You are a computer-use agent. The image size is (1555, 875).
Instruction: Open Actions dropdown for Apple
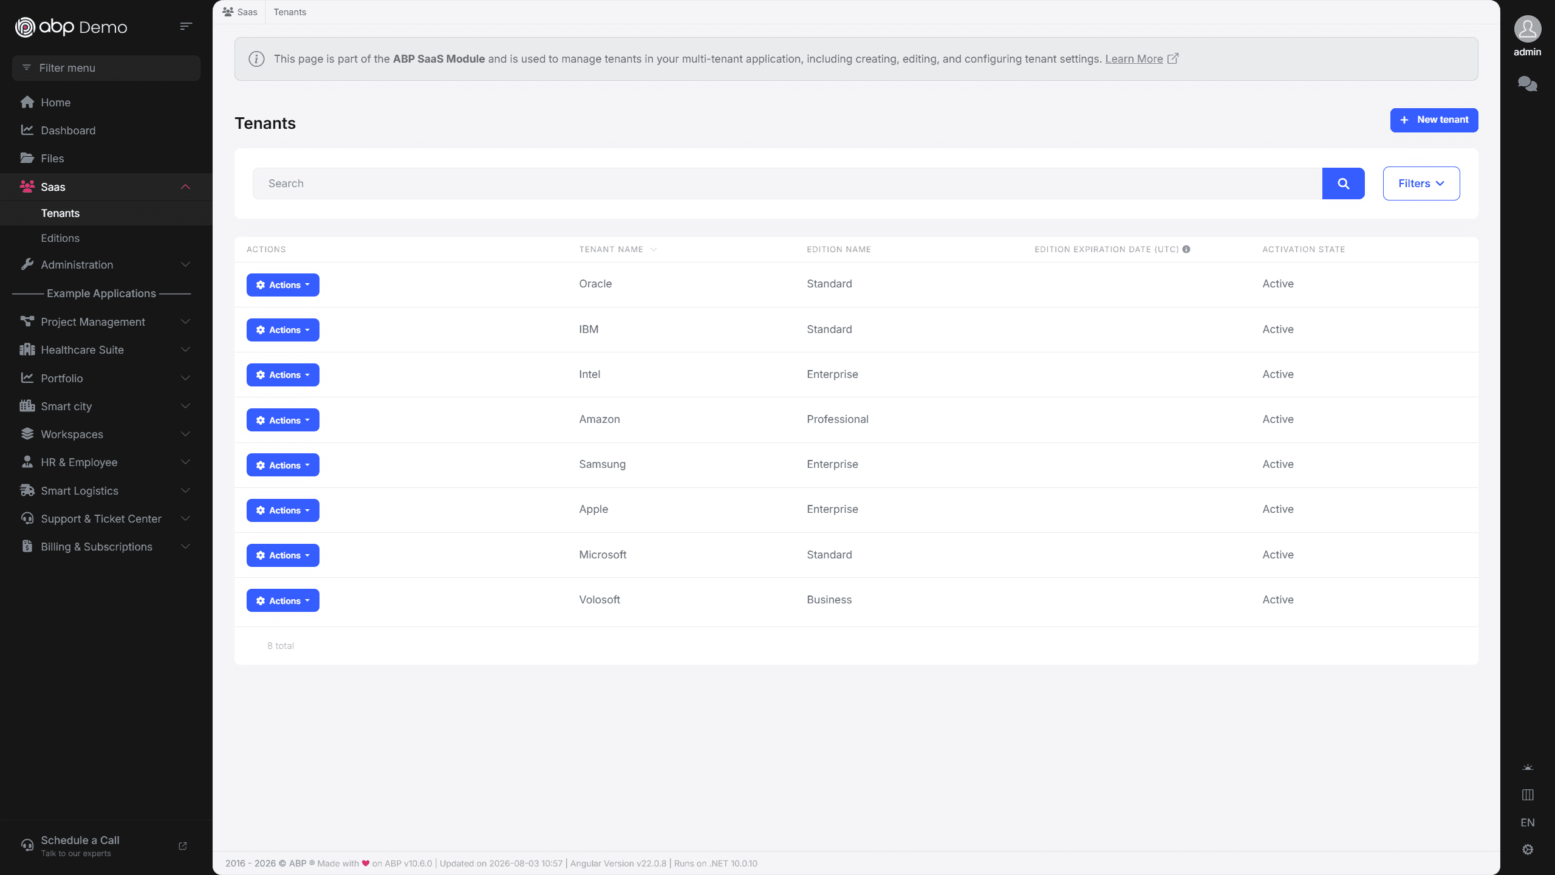click(x=283, y=510)
